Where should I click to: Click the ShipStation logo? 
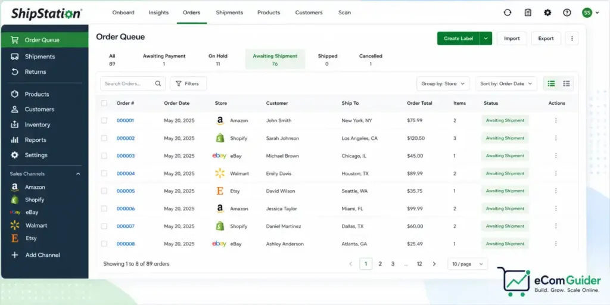[x=46, y=13]
